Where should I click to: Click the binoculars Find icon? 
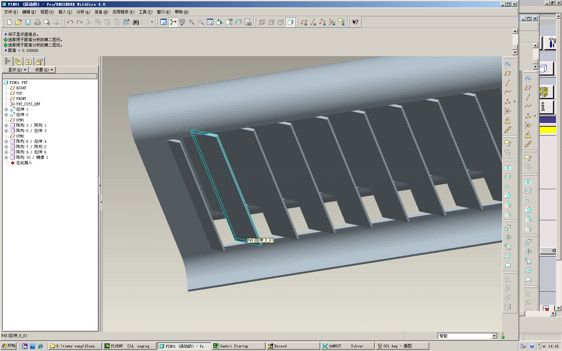tap(135, 22)
